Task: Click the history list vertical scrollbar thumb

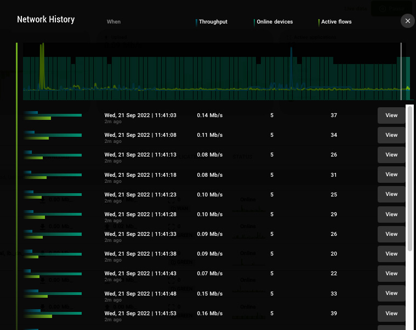Action: coord(410,179)
